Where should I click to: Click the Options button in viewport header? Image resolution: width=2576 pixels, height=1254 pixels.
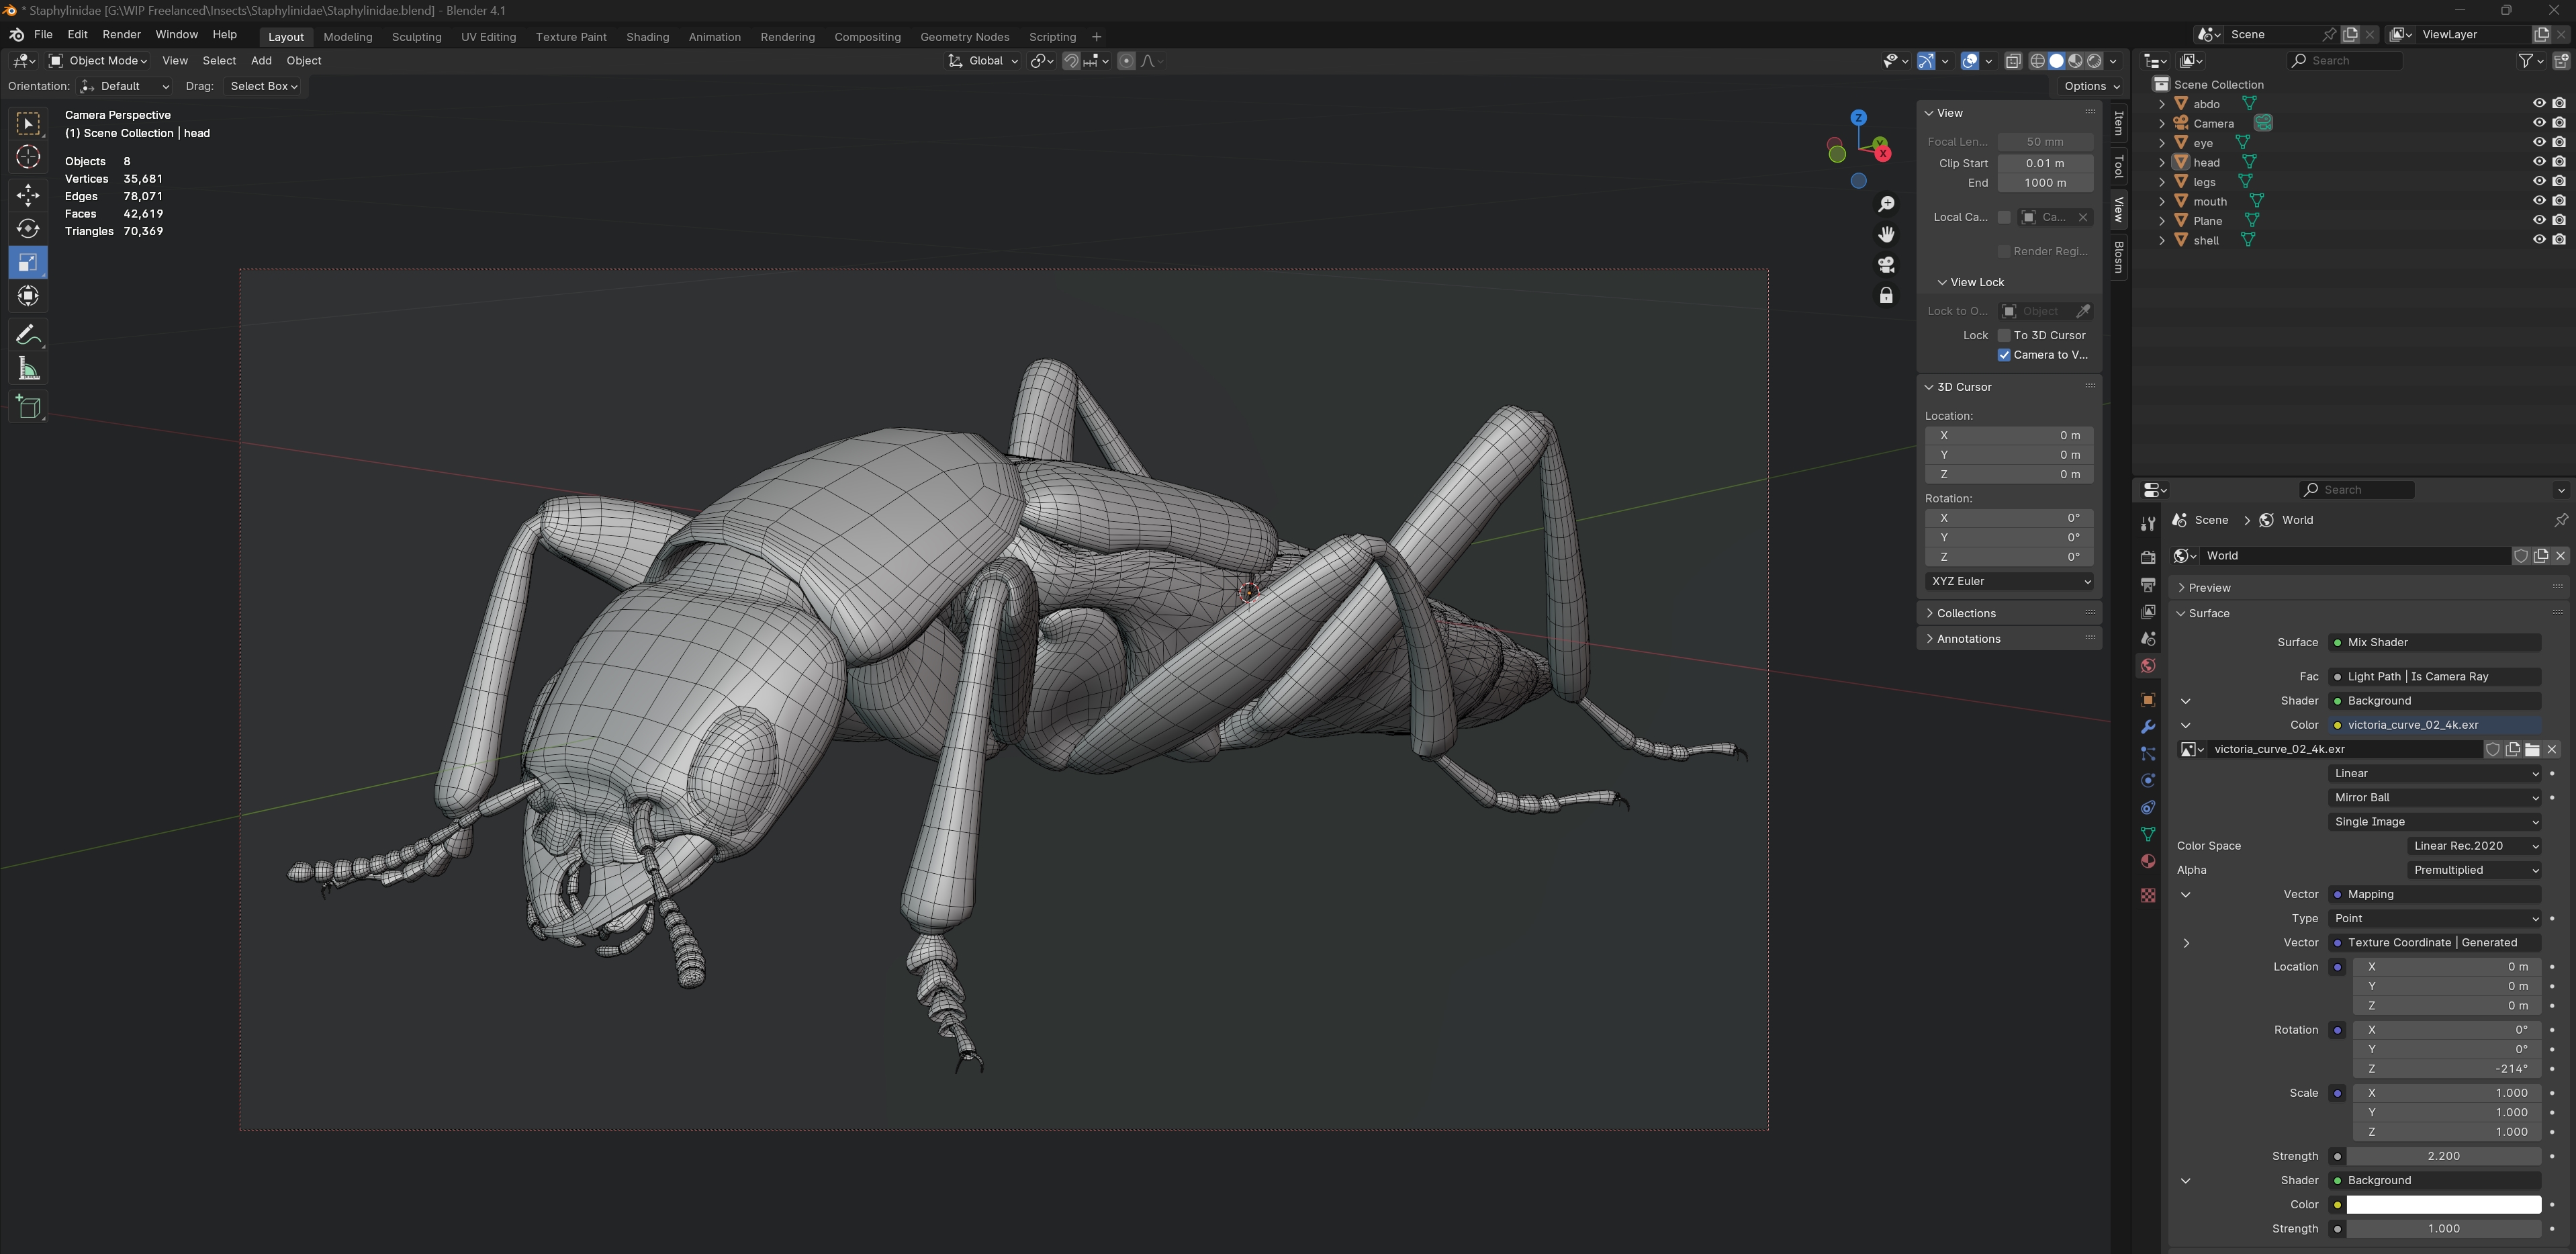click(x=2091, y=86)
